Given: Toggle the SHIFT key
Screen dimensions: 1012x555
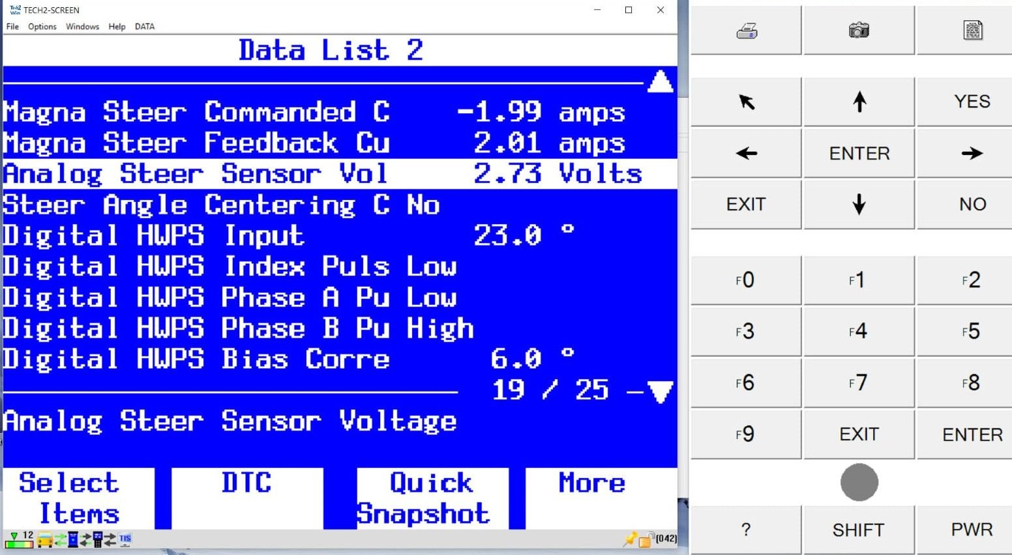Looking at the screenshot, I should tap(859, 530).
